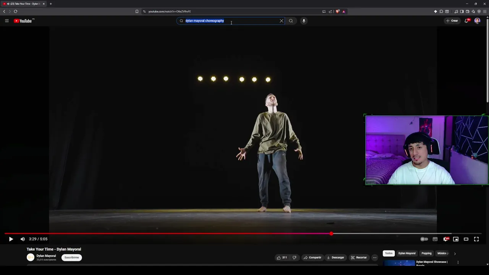The width and height of the screenshot is (489, 275).
Task: Open the Dylan Mayoral Showcase suggested video title
Action: pos(432,263)
